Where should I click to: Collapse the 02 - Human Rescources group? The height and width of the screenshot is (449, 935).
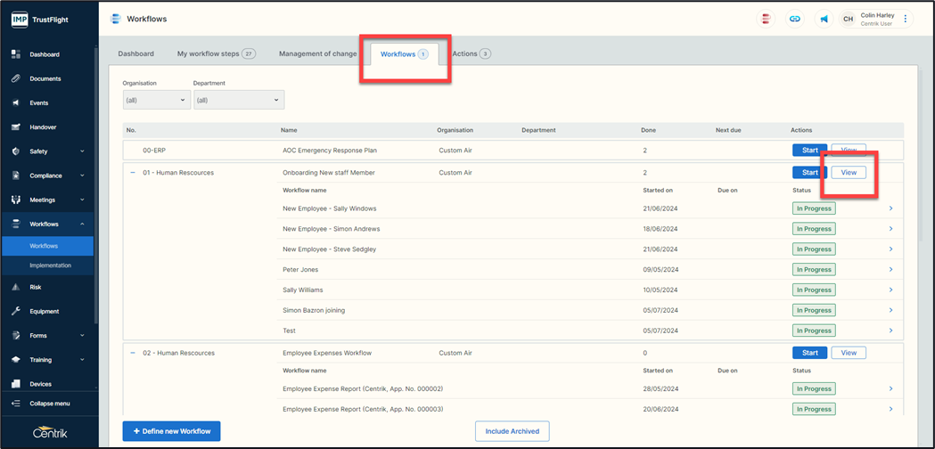[133, 353]
